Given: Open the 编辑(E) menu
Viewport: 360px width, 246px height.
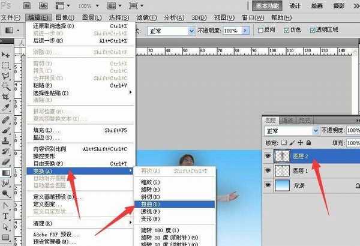Looking at the screenshot, I should click(38, 17).
